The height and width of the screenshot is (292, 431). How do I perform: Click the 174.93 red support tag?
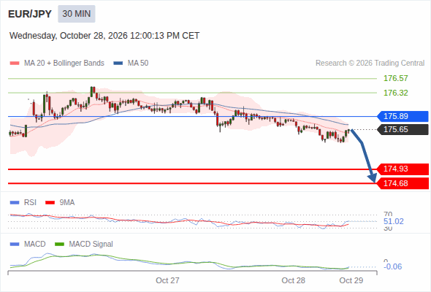(x=403, y=169)
